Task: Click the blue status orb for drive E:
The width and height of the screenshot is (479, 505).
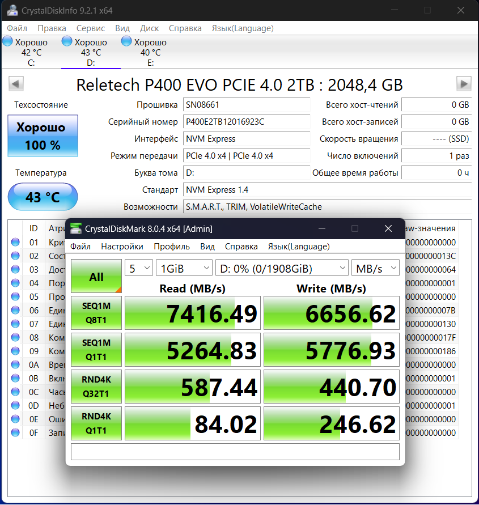Action: click(x=126, y=41)
